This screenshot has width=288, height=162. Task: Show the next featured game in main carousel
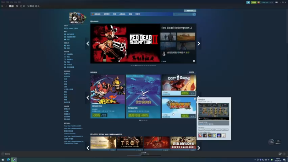199,44
